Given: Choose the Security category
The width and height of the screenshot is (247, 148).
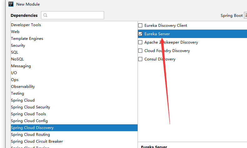Looking at the screenshot, I should pyautogui.click(x=74, y=45).
